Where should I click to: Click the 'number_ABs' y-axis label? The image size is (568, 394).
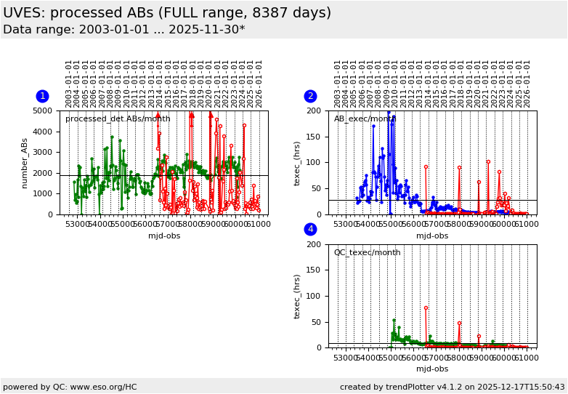pyautogui.click(x=24, y=163)
